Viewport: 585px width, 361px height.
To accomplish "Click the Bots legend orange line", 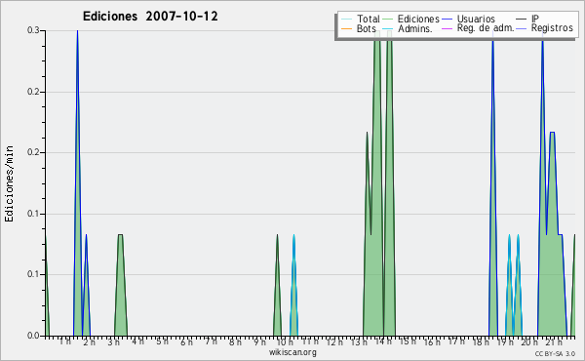I will [346, 28].
